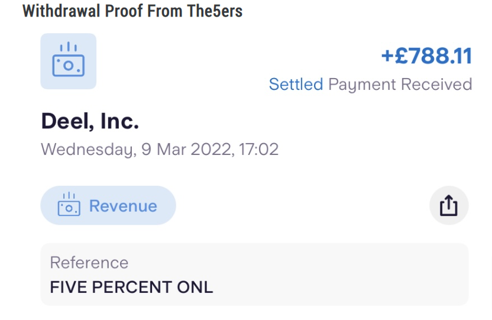The width and height of the screenshot is (492, 320).
Task: Click the +£788.11 amount
Action: pyautogui.click(x=426, y=56)
